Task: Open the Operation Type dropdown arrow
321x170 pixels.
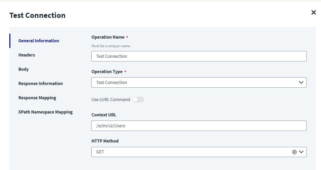Action: coord(301,82)
